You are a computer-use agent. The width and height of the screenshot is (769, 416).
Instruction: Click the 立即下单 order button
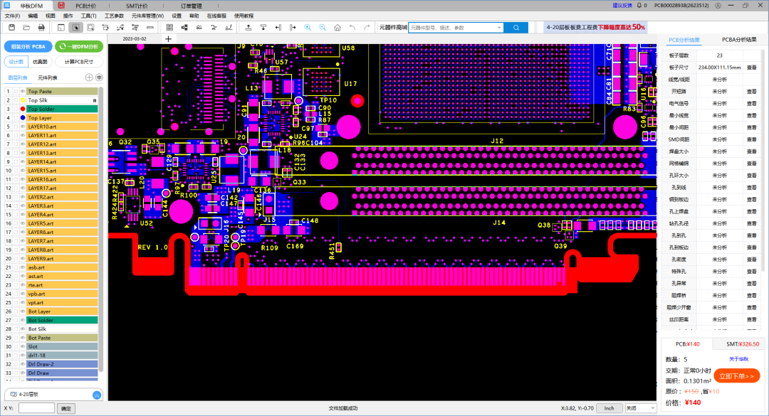tap(736, 376)
